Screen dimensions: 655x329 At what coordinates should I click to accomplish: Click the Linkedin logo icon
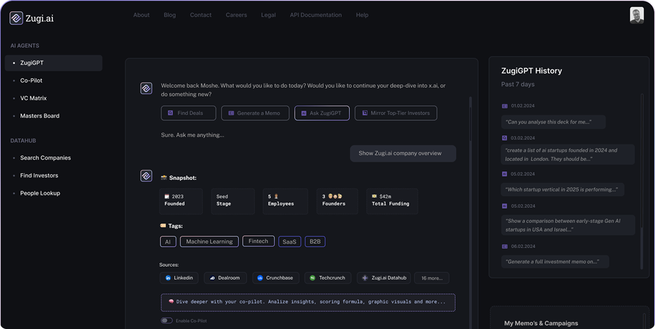pyautogui.click(x=168, y=278)
